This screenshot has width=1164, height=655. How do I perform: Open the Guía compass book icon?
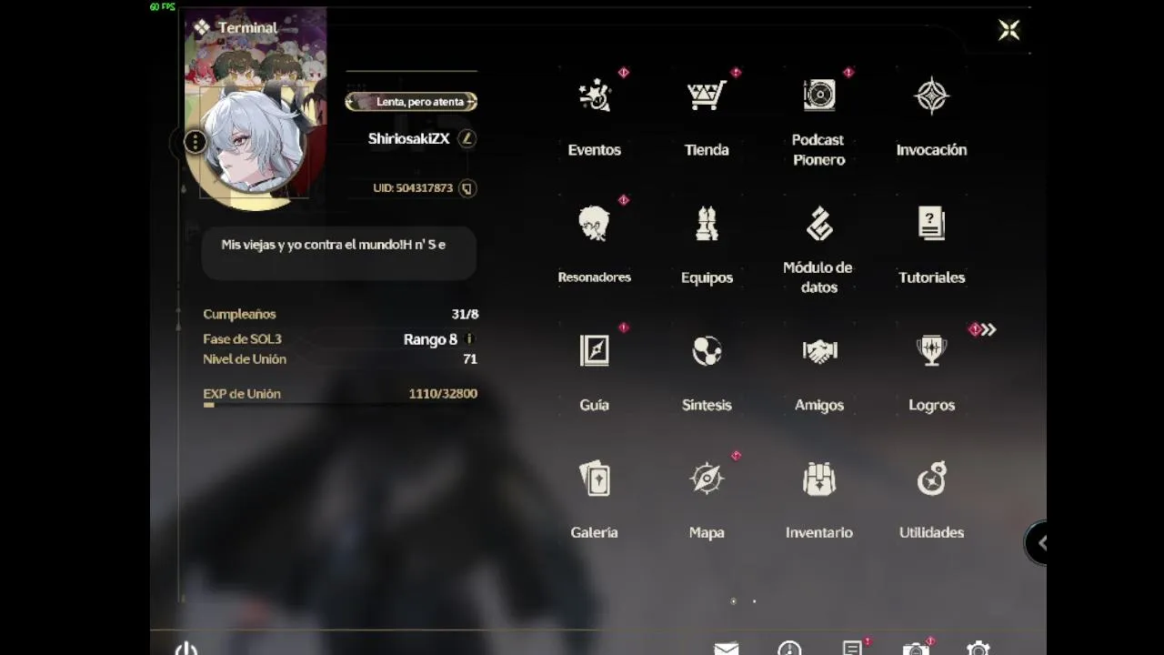[x=595, y=350]
